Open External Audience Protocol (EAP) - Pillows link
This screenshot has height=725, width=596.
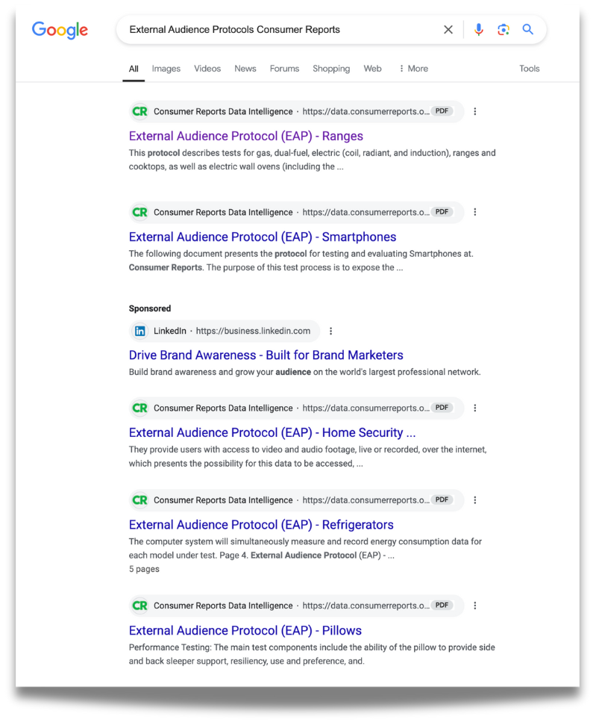click(245, 631)
